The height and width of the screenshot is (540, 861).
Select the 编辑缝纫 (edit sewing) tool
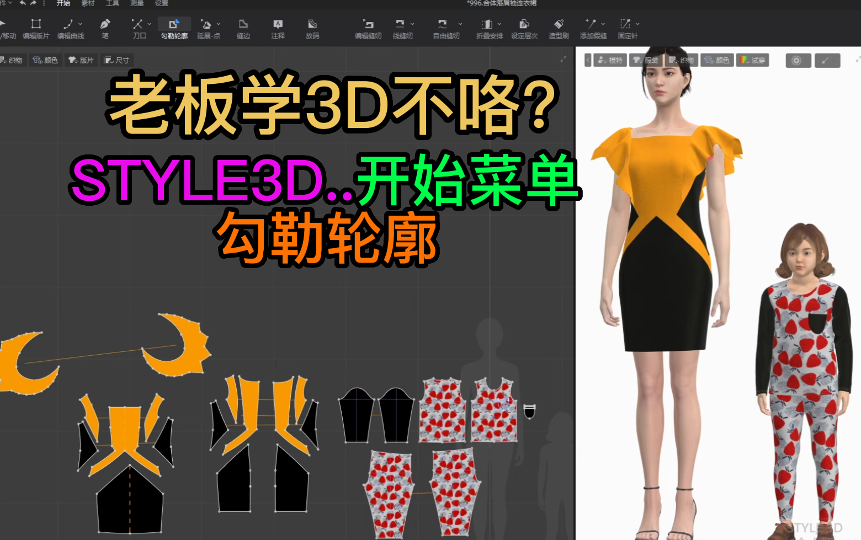(x=368, y=29)
